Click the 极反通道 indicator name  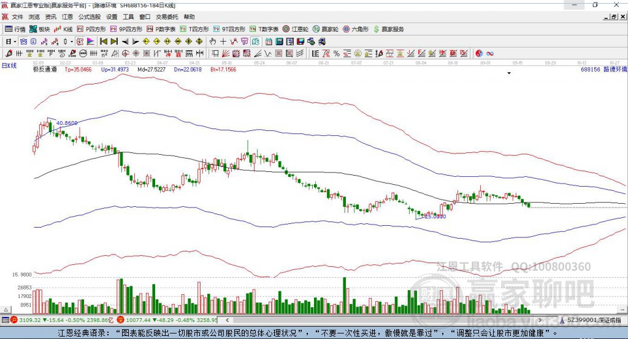(45, 69)
